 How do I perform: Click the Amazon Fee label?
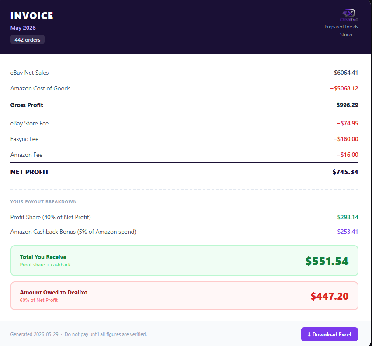click(26, 155)
